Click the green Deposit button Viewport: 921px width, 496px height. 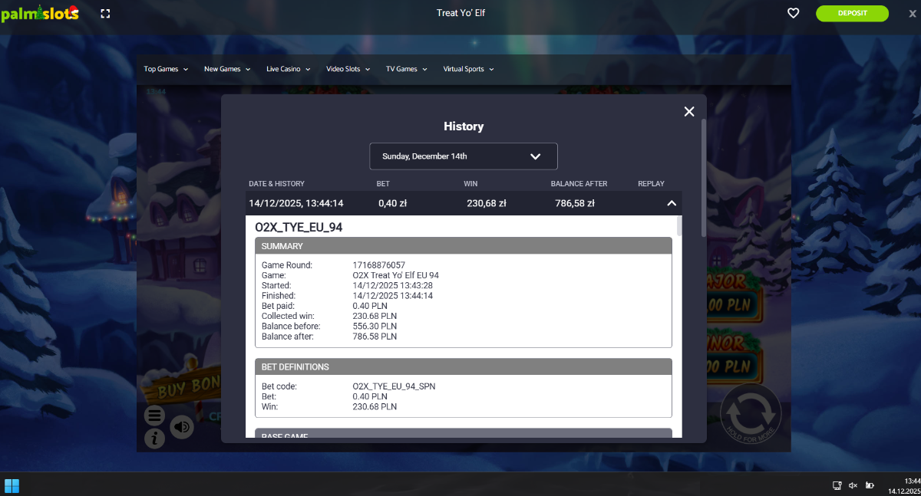click(852, 13)
